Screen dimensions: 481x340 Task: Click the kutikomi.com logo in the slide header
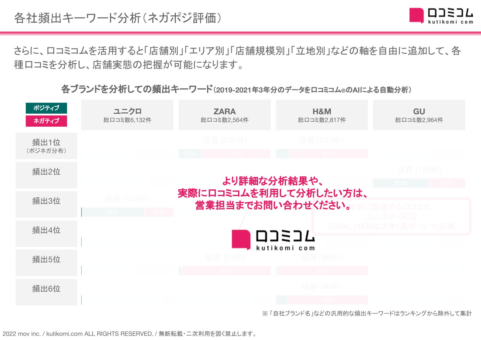(441, 16)
